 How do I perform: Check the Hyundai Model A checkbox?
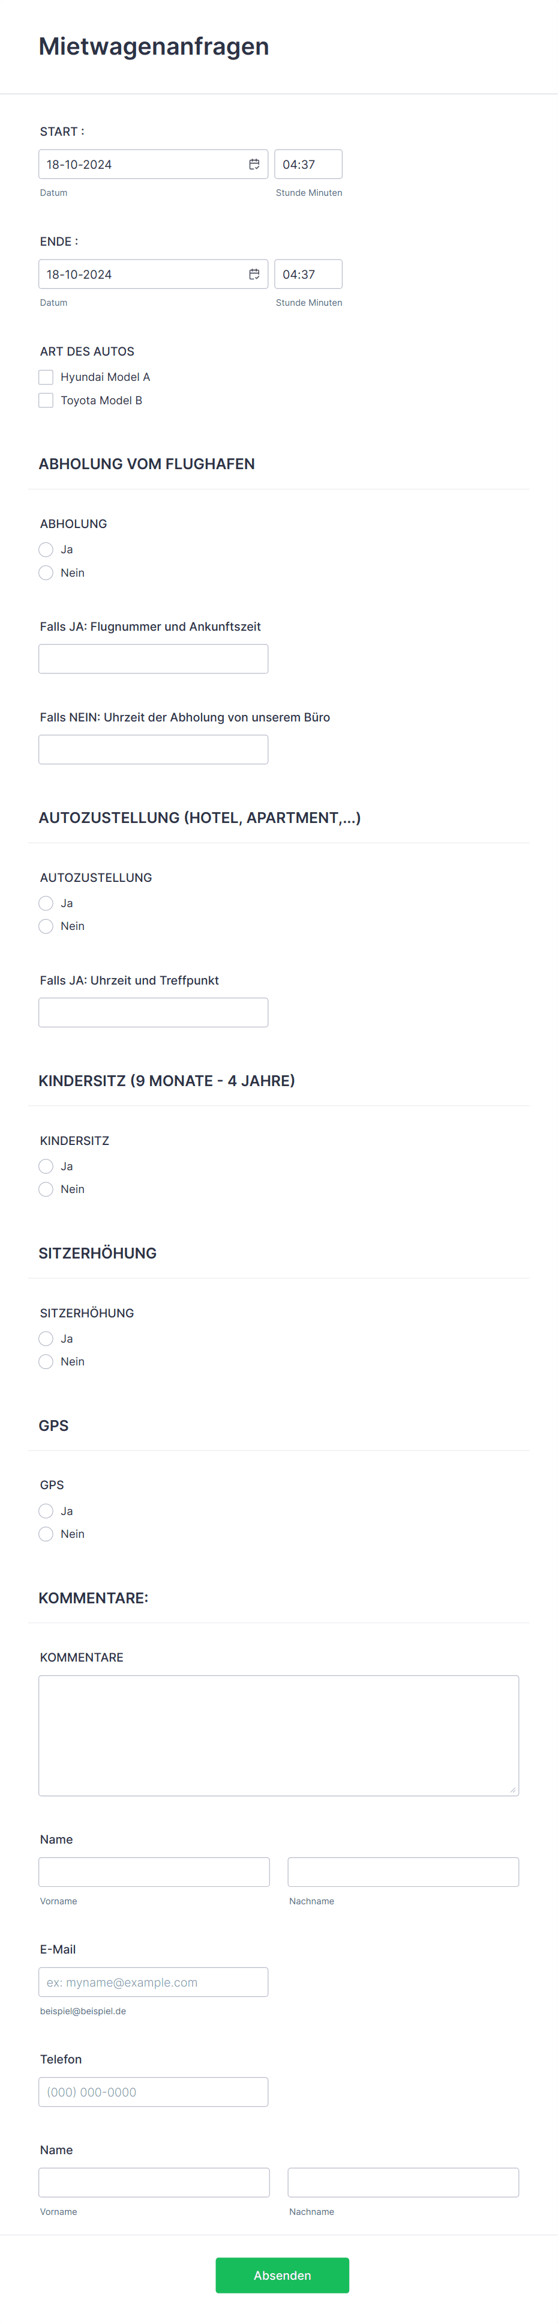point(46,376)
